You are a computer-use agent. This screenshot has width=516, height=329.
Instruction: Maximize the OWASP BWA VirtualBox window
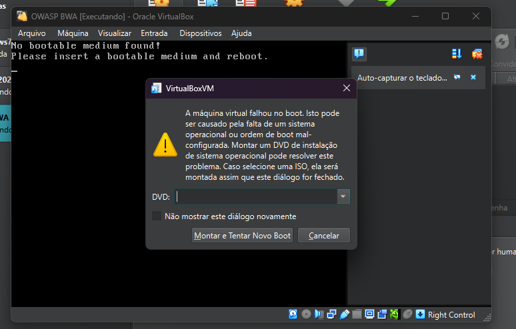pos(445,16)
